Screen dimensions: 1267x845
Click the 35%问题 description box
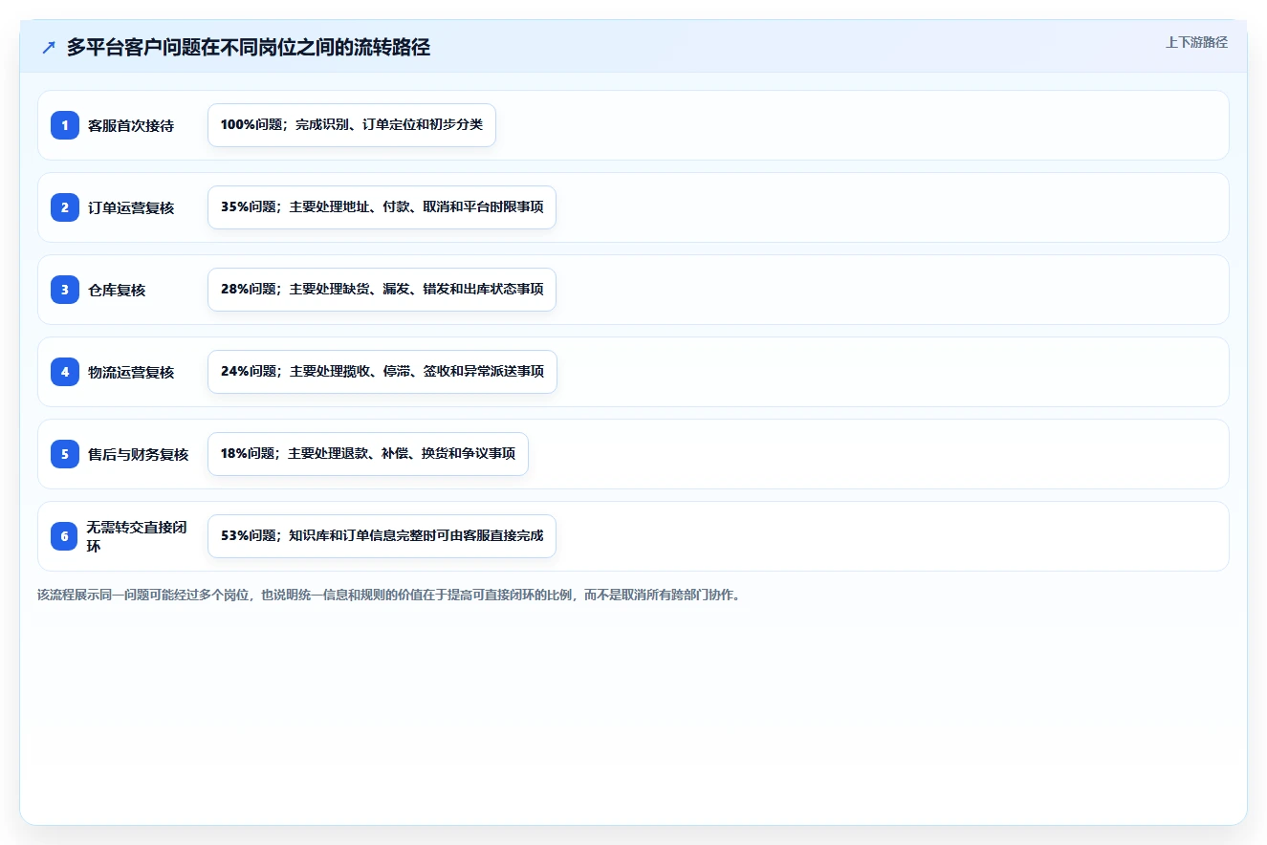pos(382,207)
